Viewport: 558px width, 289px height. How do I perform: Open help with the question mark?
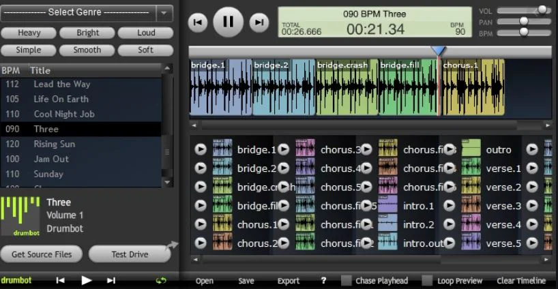[323, 280]
